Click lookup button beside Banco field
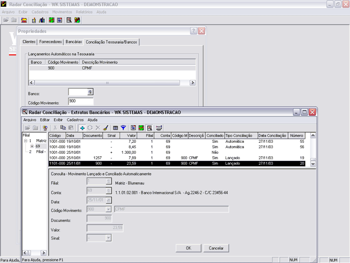The height and width of the screenshot is (263, 350). (90, 92)
